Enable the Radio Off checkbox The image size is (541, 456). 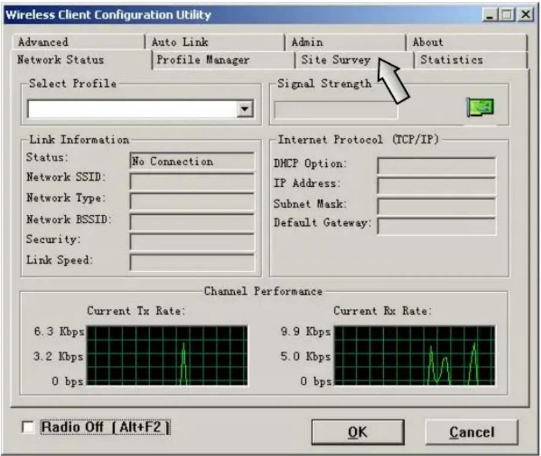point(28,427)
